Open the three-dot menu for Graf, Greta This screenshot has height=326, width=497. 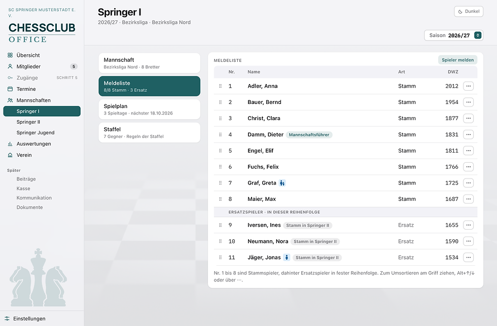point(468,183)
